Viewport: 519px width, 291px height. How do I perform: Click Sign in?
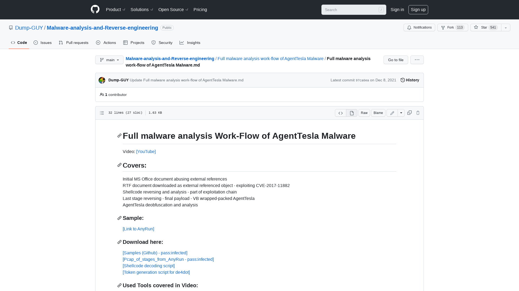pos(397,9)
